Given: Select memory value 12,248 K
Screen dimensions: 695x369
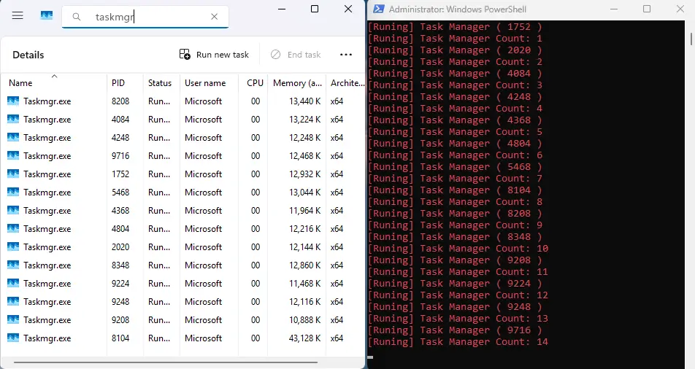Looking at the screenshot, I should (x=305, y=137).
